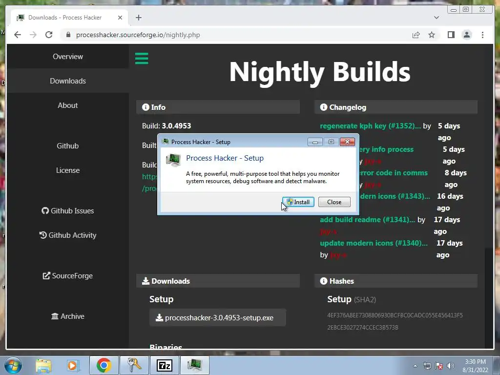500x375 pixels.
Task: Click the address bar URL
Action: point(138,35)
